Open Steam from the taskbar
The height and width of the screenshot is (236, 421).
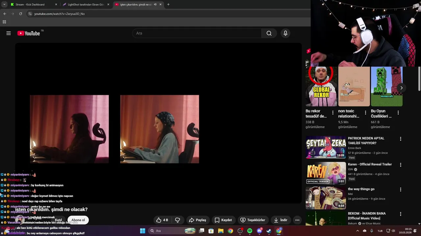tap(269, 231)
